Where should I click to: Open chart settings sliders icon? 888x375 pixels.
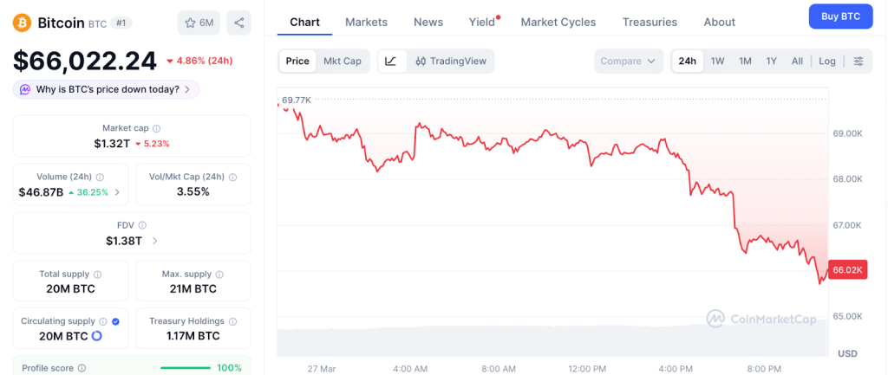pyautogui.click(x=859, y=61)
